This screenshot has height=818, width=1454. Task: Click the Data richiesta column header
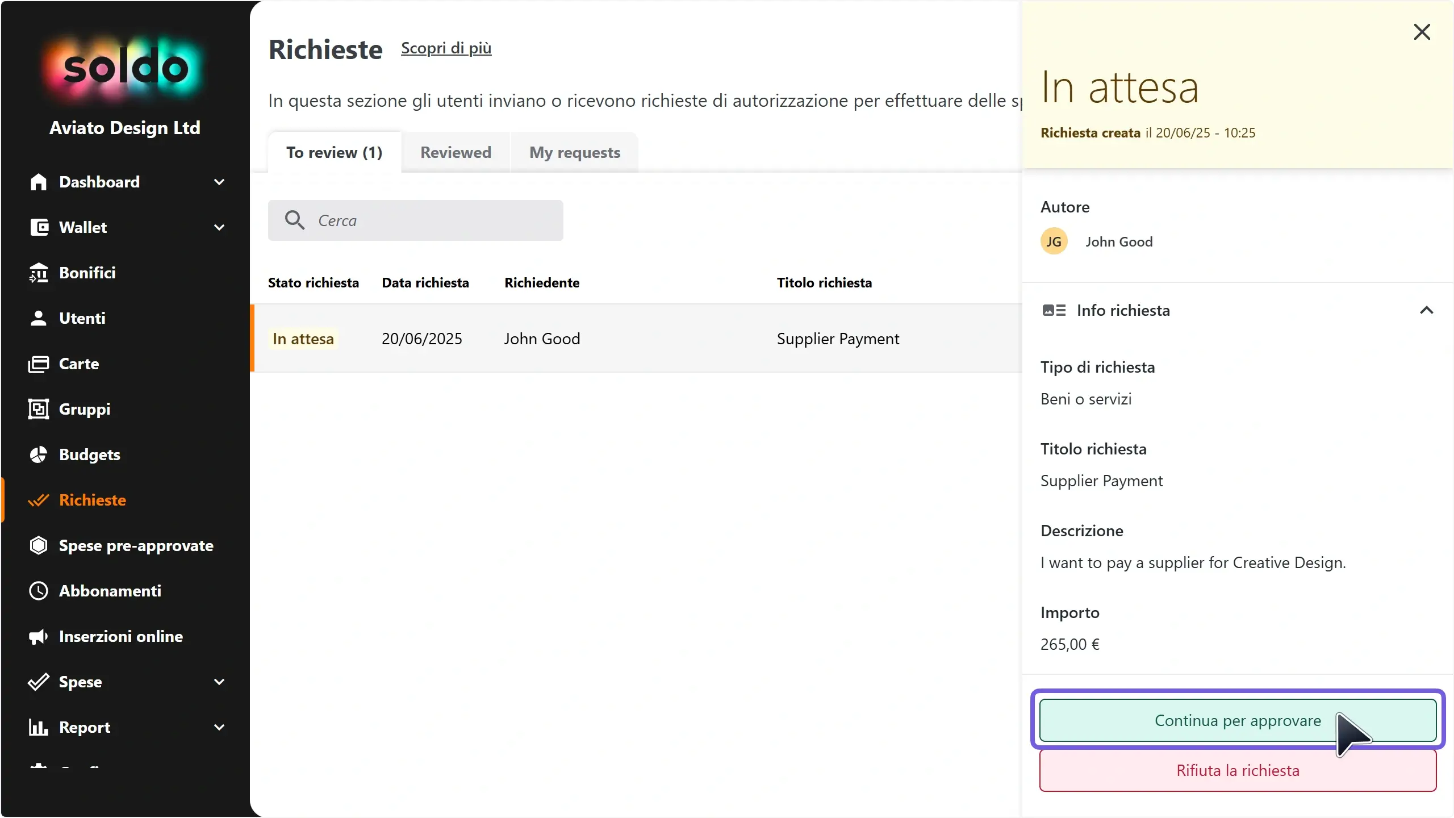(425, 282)
